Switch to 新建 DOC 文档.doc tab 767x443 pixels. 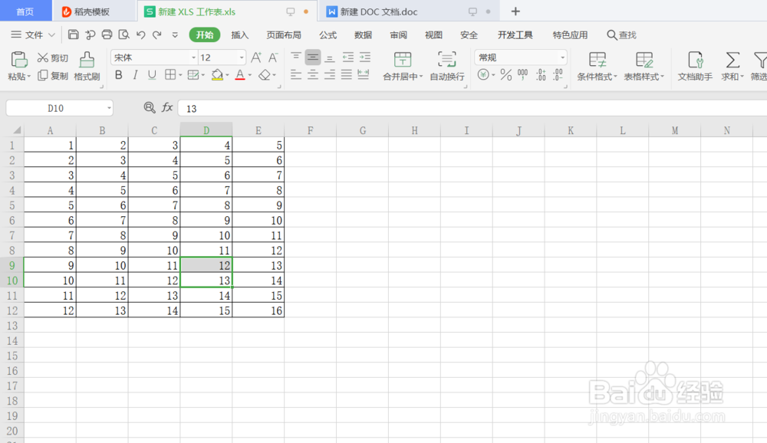click(x=379, y=11)
